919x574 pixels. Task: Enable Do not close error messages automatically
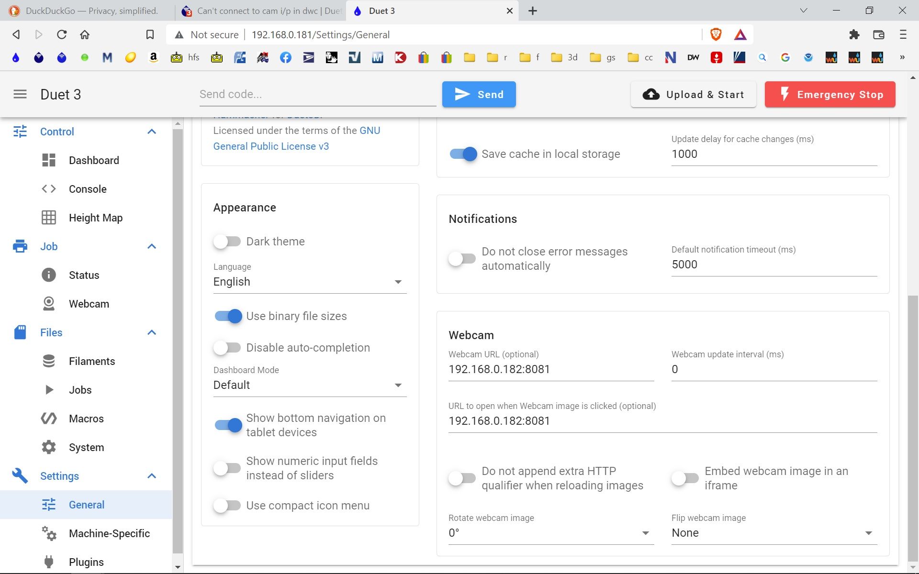point(462,259)
